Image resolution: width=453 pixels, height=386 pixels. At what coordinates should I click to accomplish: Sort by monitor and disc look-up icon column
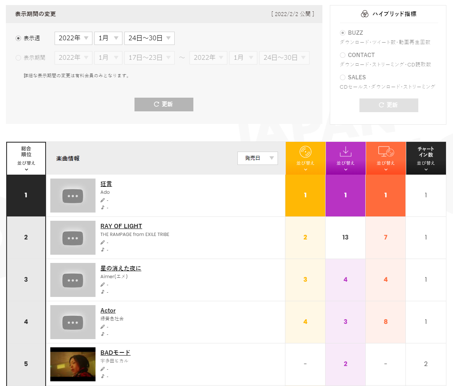coord(386,158)
